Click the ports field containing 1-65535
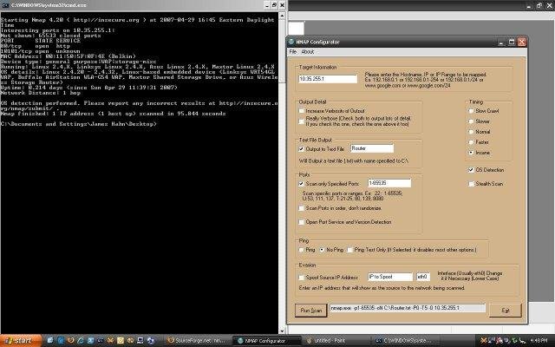This screenshot has height=347, width=555. 389,183
